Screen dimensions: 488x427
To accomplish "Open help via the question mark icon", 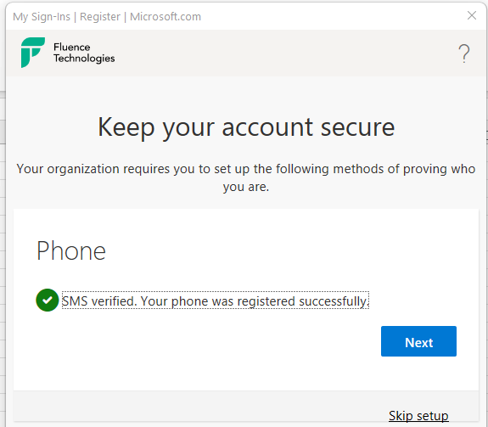I will [x=463, y=53].
